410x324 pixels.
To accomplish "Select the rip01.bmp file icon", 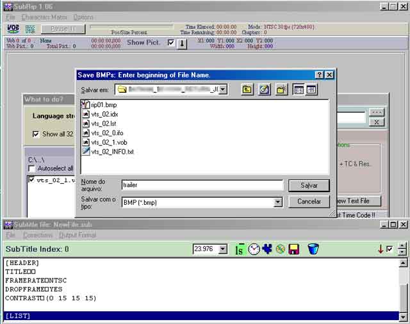I will coord(85,105).
